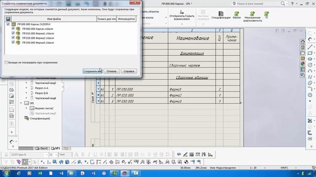Click the Справка button
316x177 pixels.
point(129,71)
